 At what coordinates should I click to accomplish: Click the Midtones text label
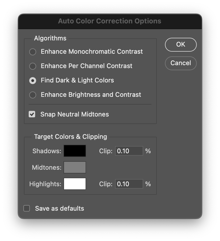[46, 168]
